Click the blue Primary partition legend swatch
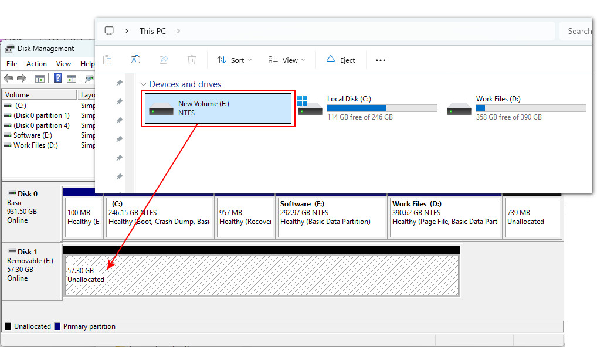The width and height of the screenshot is (597, 347). 57,326
